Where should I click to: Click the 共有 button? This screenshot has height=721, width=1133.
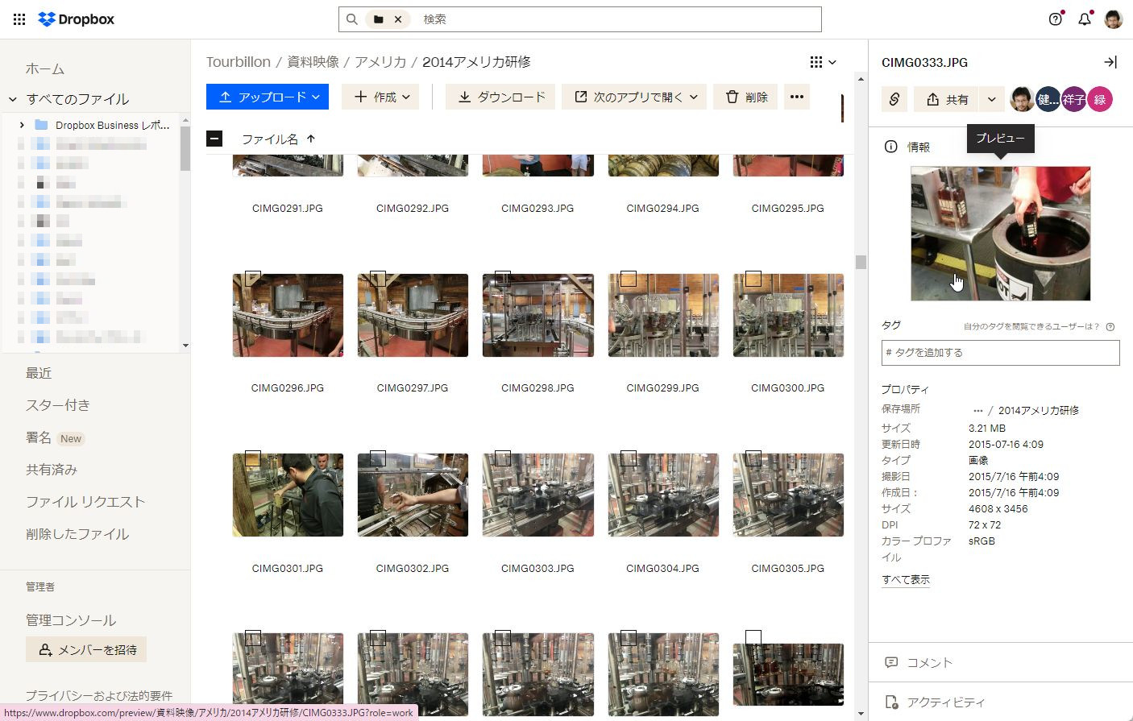tap(947, 99)
